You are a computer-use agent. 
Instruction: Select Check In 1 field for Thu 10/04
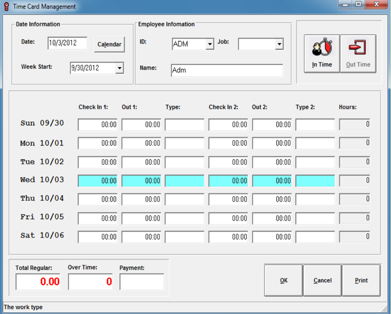[97, 200]
